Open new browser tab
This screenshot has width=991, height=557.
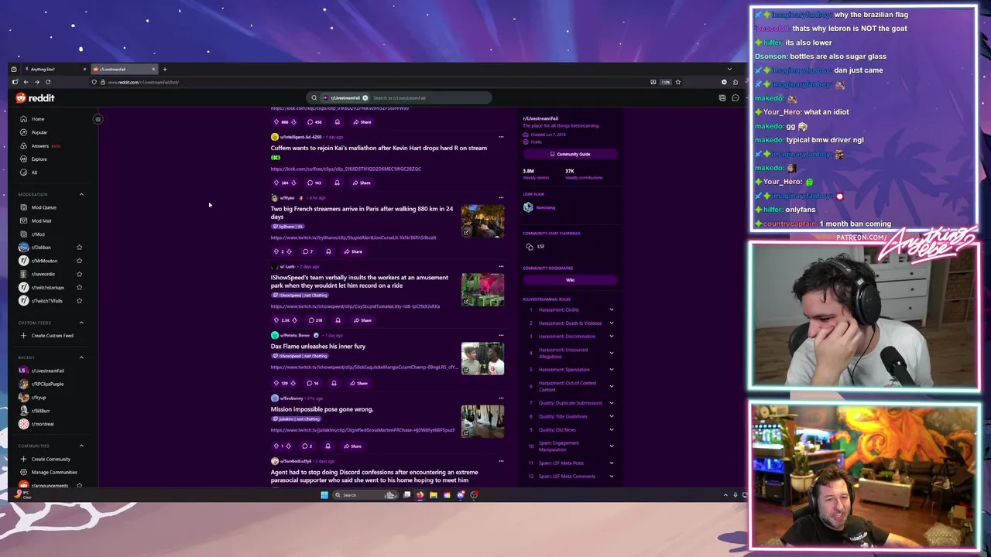pyautogui.click(x=164, y=70)
